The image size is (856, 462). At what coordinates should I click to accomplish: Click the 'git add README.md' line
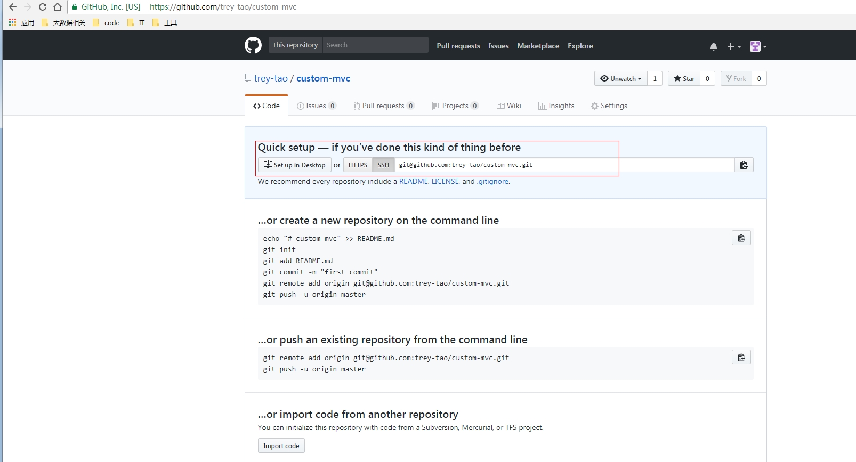coord(298,261)
